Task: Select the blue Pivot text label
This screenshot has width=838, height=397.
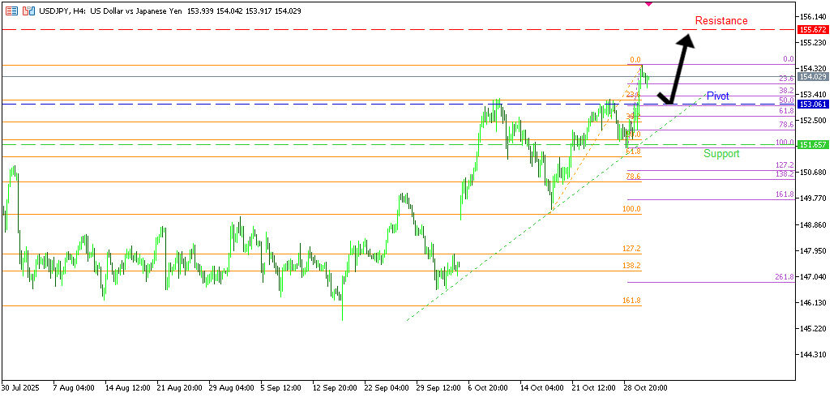Action: [x=717, y=96]
